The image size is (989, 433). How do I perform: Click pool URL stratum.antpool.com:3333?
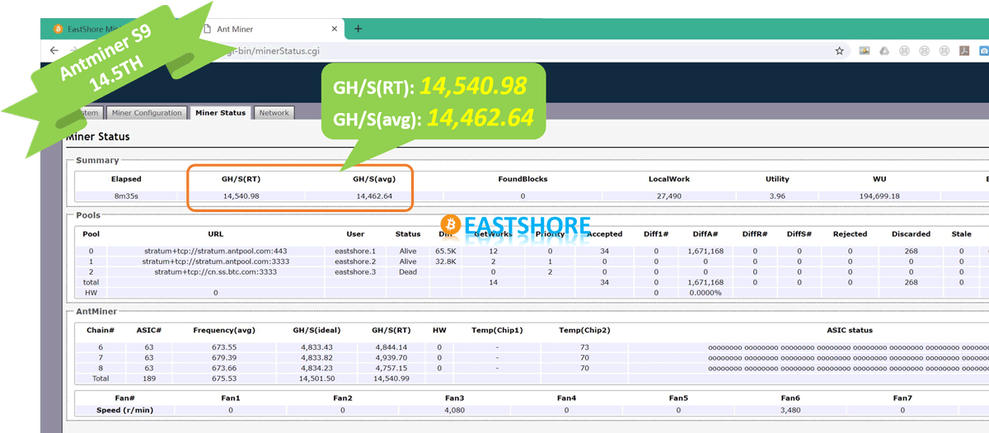click(215, 261)
